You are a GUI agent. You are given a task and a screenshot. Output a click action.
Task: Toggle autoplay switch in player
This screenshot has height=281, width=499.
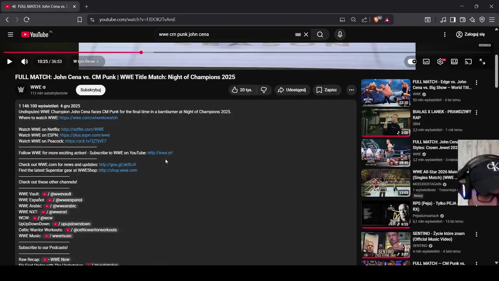pos(412,61)
